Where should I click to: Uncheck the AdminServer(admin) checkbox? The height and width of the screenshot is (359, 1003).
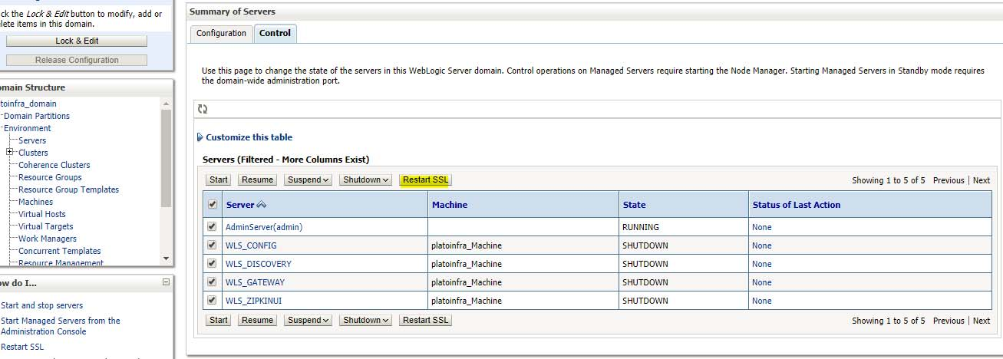click(x=213, y=227)
